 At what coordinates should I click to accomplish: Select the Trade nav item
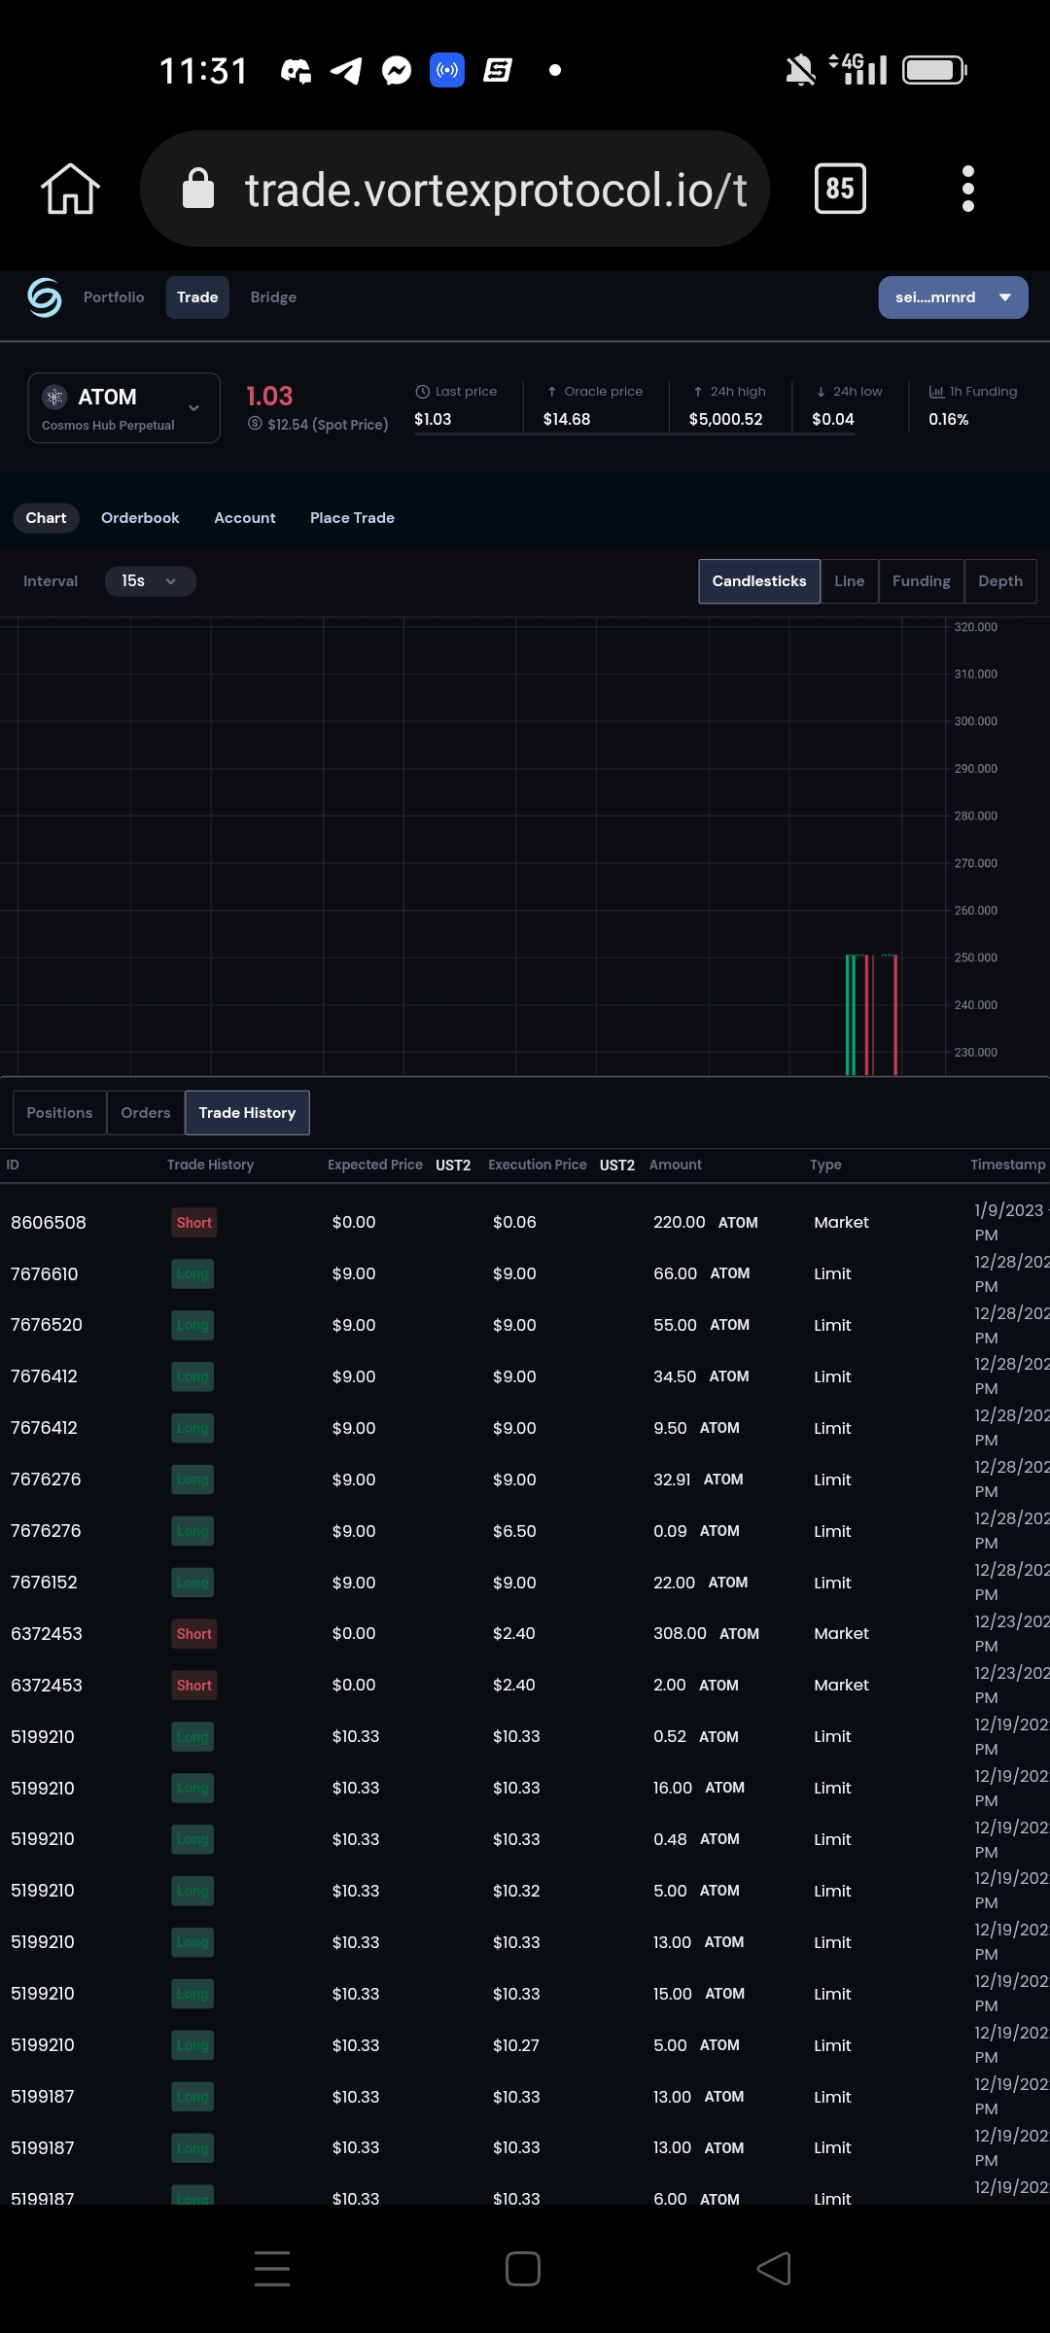[197, 297]
